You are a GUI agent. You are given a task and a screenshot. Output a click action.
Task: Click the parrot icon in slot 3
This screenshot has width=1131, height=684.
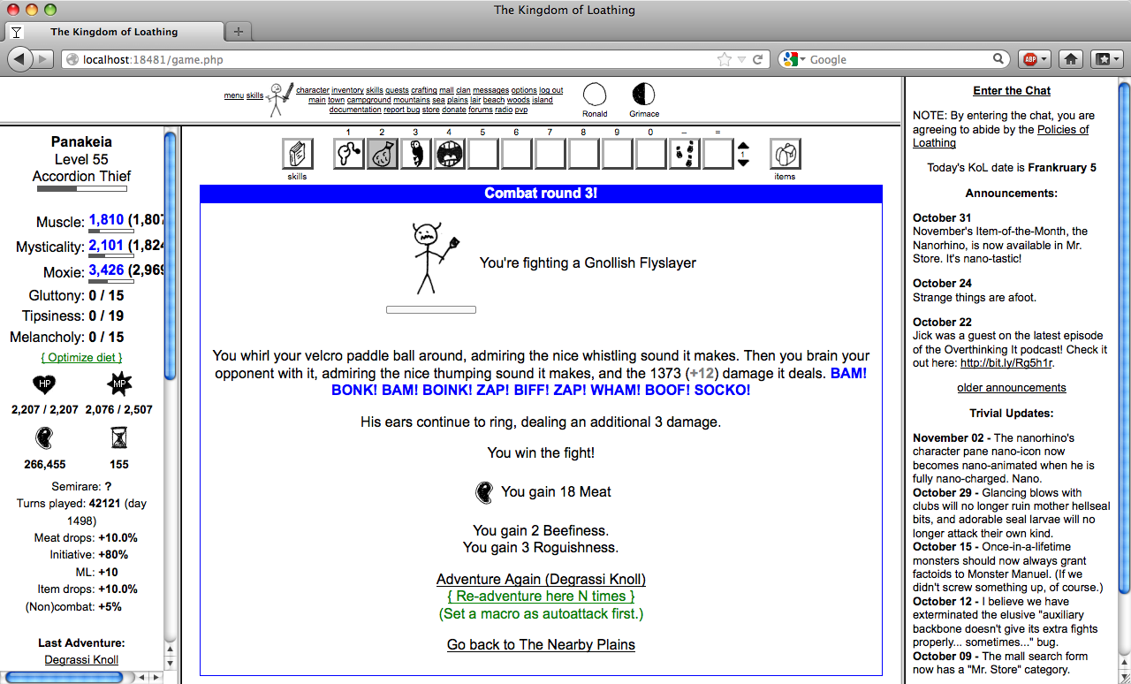tap(415, 154)
